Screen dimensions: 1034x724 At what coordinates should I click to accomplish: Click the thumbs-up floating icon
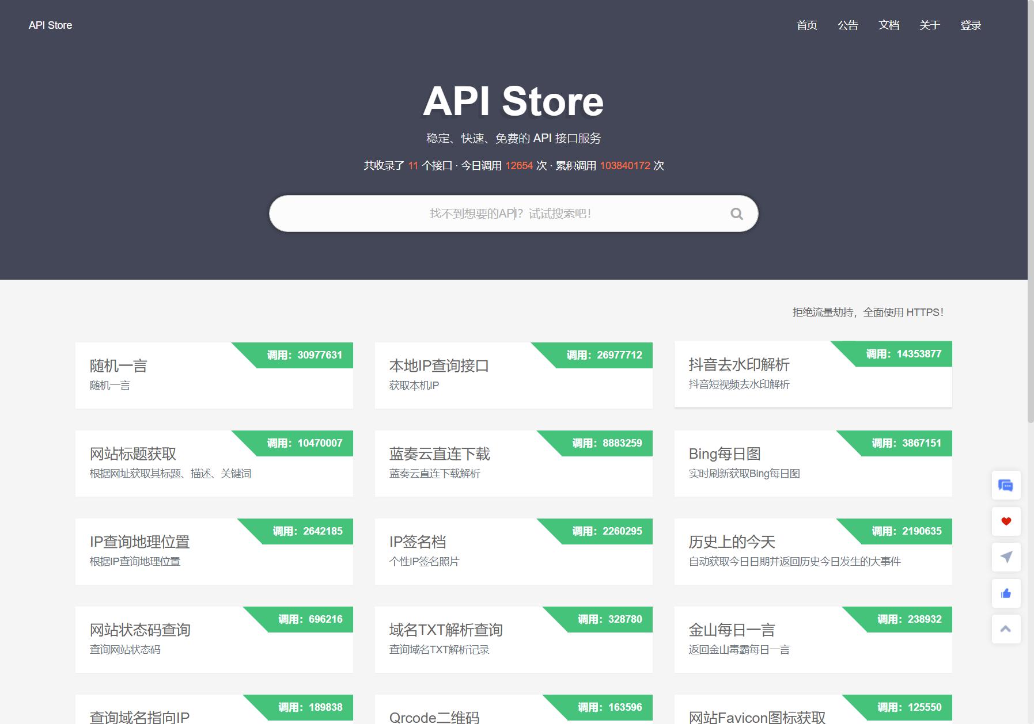(x=1006, y=593)
